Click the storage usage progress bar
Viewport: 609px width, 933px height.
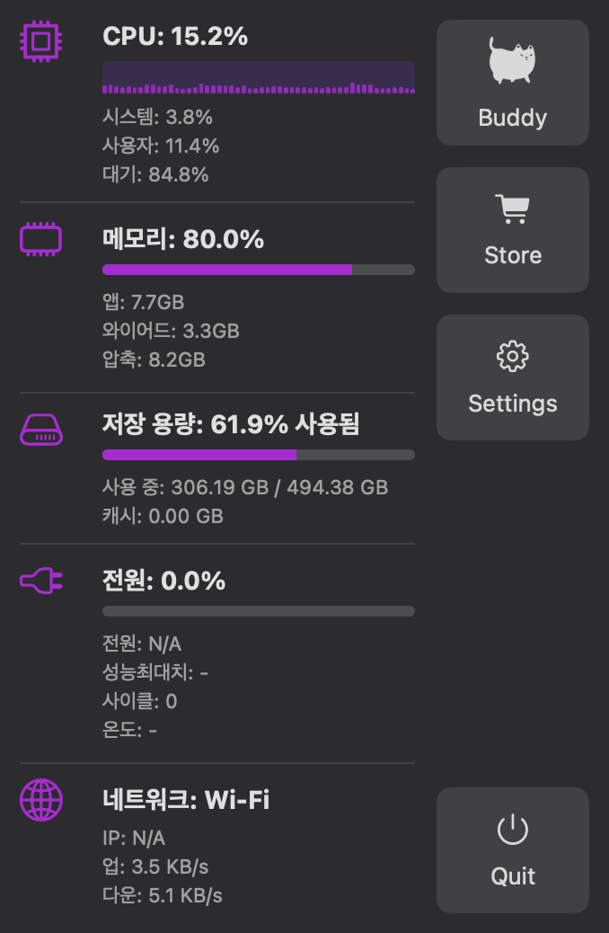[259, 455]
